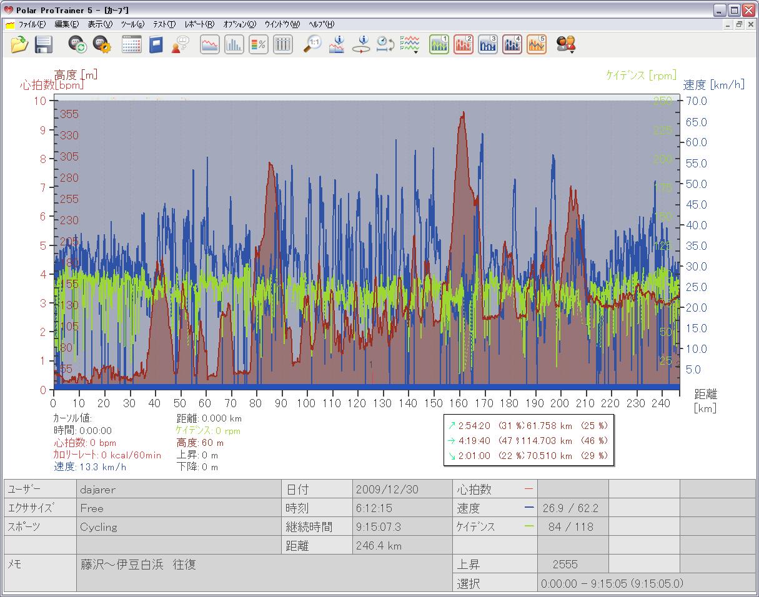Select graph preset 4 icon
The image size is (759, 597).
tap(512, 44)
